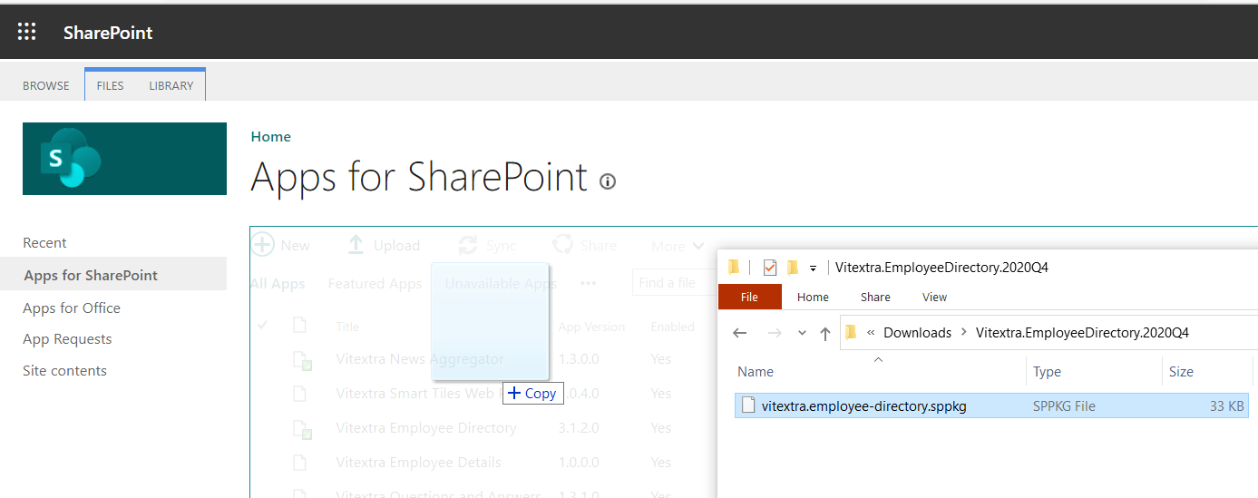Select the Featured Apps view
This screenshot has width=1258, height=498.
(375, 284)
